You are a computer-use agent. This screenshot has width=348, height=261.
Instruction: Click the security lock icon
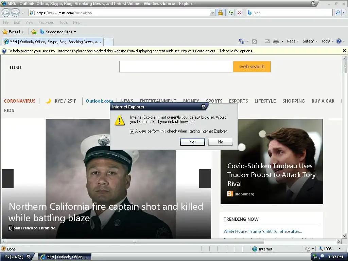coord(220,13)
